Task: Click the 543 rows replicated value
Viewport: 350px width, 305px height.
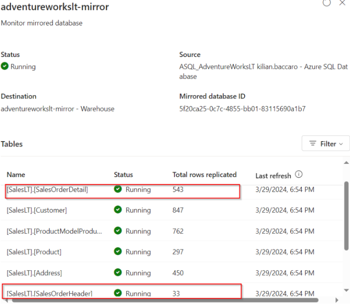Action: [178, 189]
